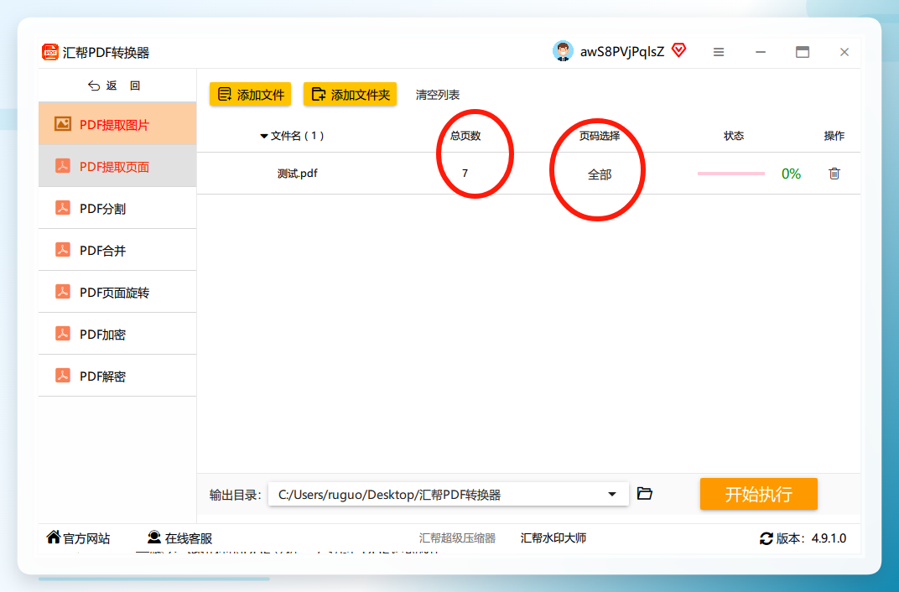Start conversion with 开始执行 button
The width and height of the screenshot is (899, 592).
(x=758, y=494)
